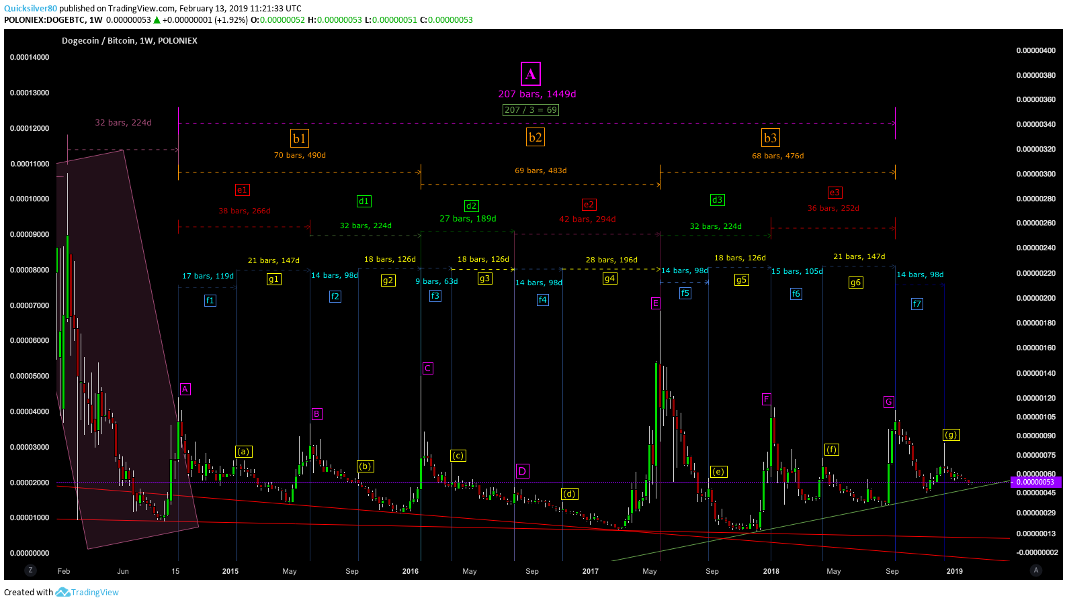Click the '15 bars, 105d' cyan label
This screenshot has height=604, width=1067.
pyautogui.click(x=797, y=272)
